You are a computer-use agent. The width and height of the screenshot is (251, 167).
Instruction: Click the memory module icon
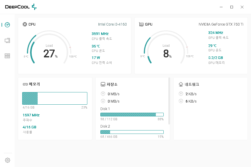[25, 85]
